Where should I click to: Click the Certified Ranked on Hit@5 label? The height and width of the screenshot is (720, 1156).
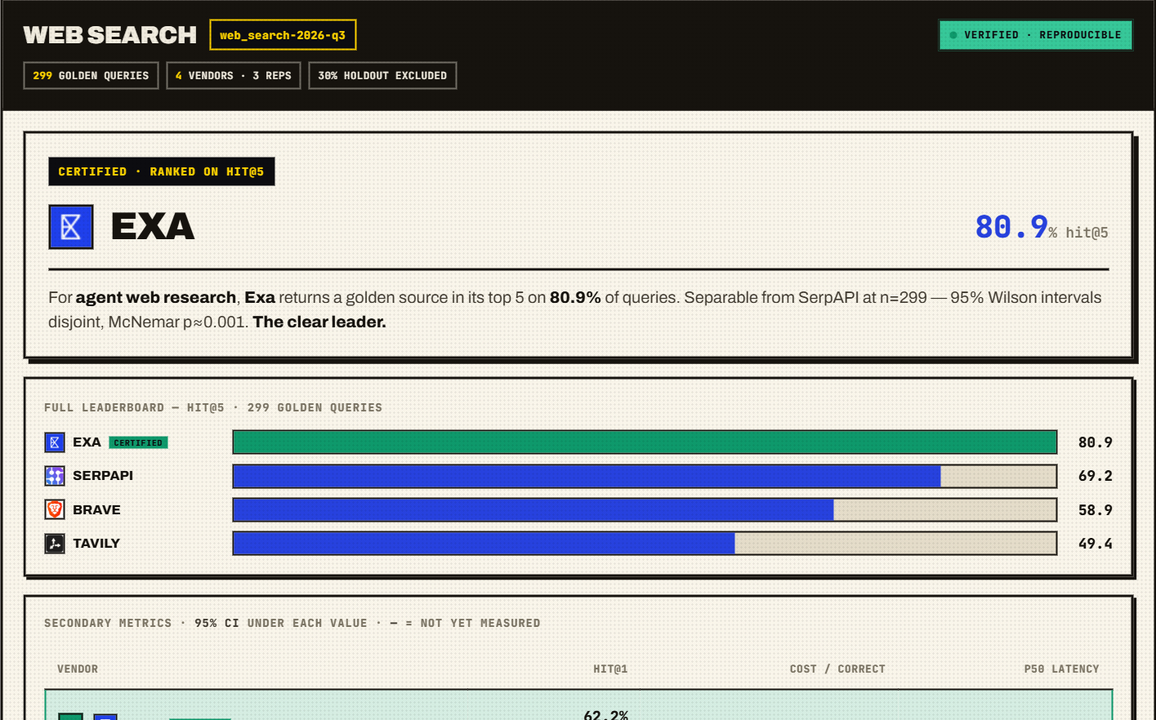pos(162,171)
